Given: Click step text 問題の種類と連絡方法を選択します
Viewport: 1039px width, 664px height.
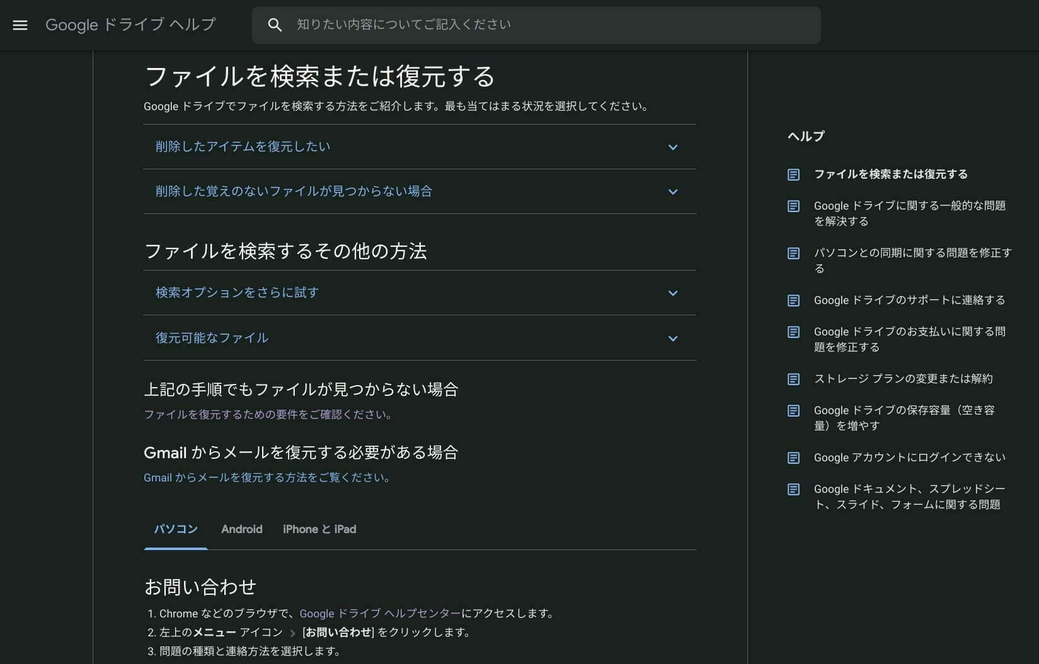Looking at the screenshot, I should click(x=250, y=651).
